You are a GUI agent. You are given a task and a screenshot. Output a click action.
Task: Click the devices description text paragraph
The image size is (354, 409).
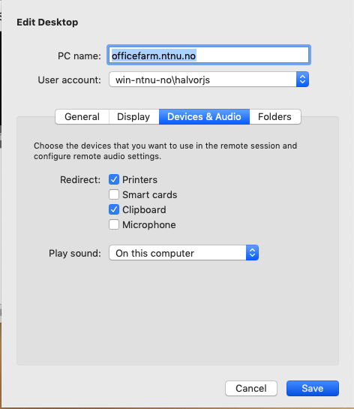tap(165, 151)
